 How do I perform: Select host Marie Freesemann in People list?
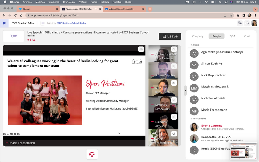(x=221, y=111)
